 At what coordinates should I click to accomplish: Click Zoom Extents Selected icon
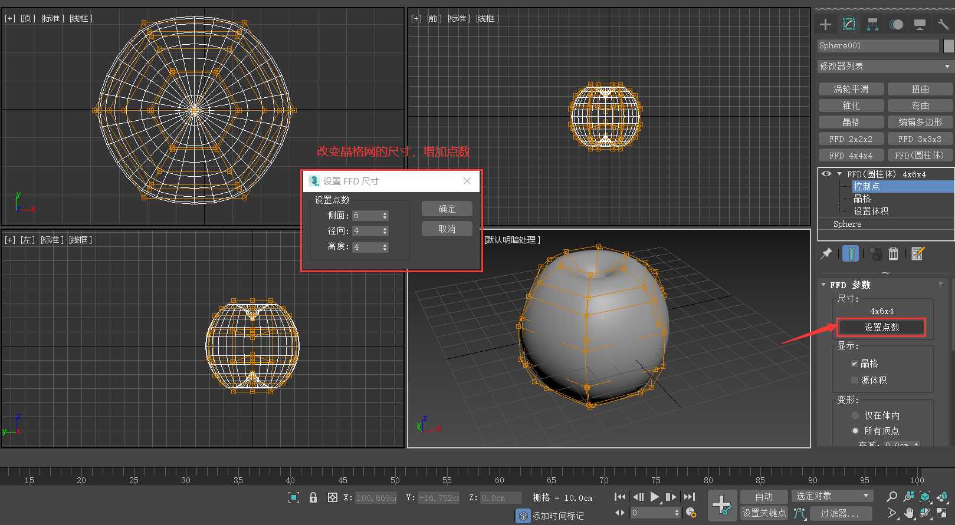tap(926, 497)
